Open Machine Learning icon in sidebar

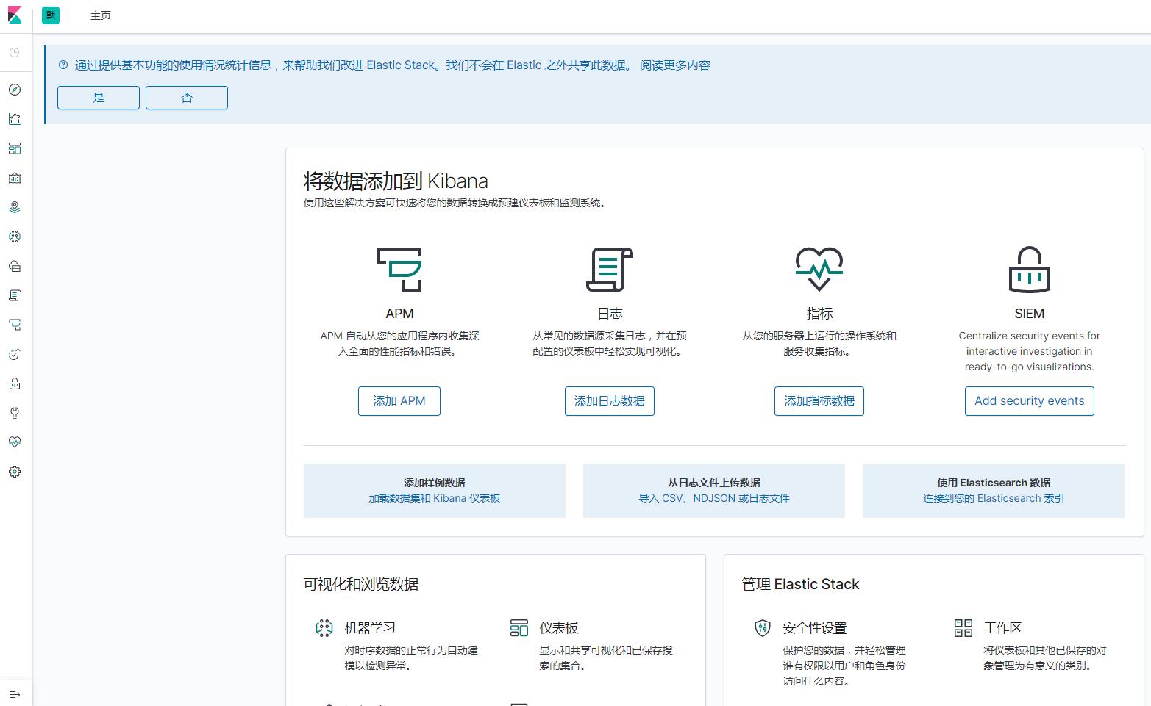coord(15,237)
